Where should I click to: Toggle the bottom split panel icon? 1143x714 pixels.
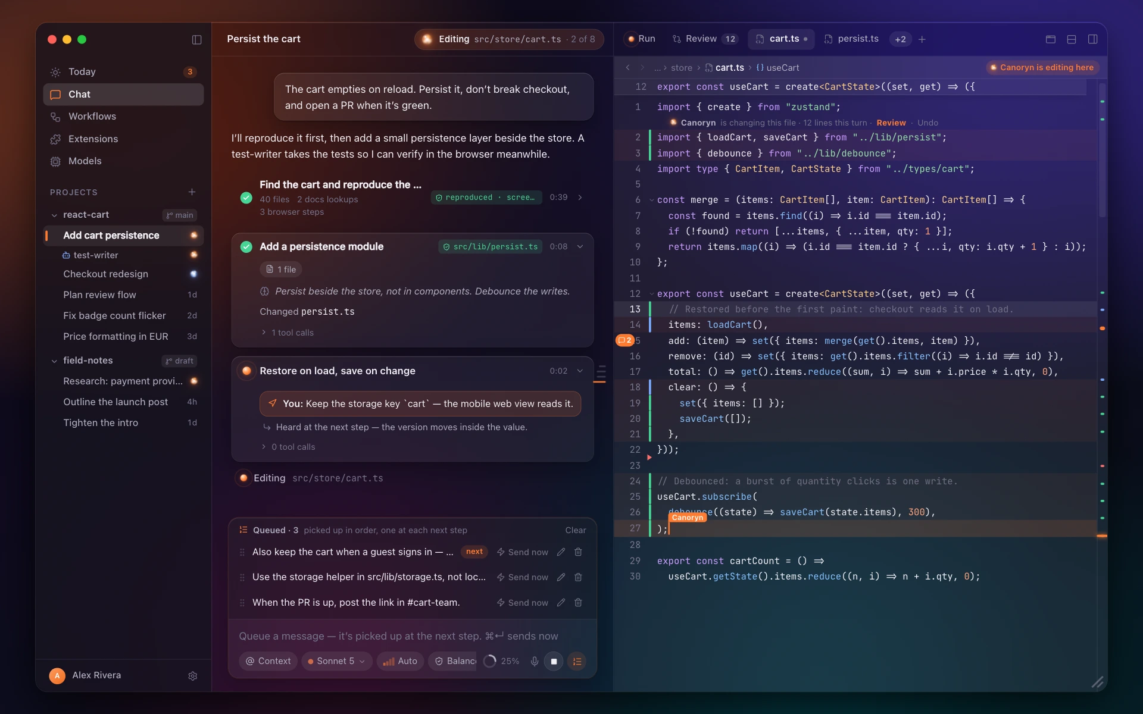click(x=1072, y=39)
